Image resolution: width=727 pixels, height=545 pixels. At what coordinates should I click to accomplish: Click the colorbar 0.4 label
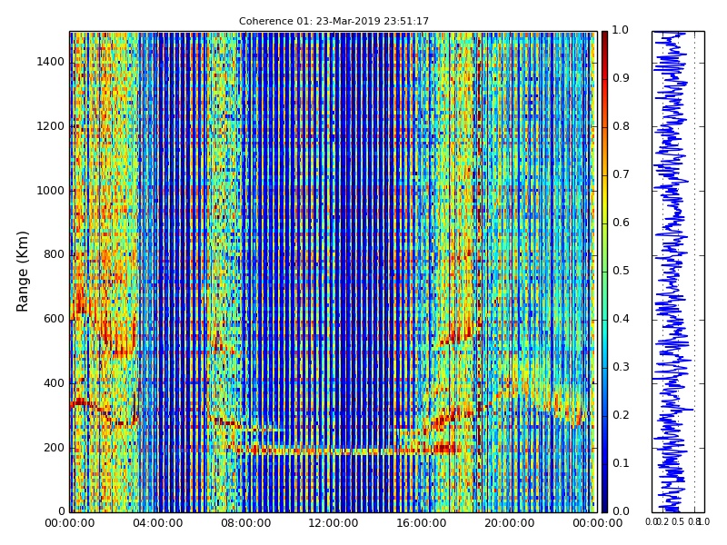pos(621,319)
